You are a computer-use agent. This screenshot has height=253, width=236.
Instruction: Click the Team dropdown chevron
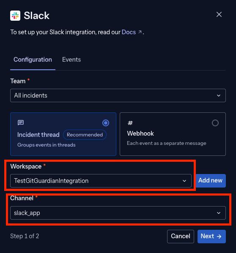coord(219,95)
